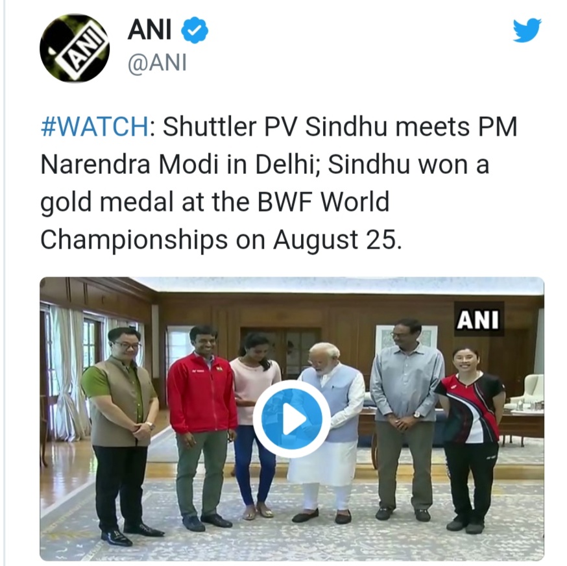Open the #WATCH hashtag

94,127
